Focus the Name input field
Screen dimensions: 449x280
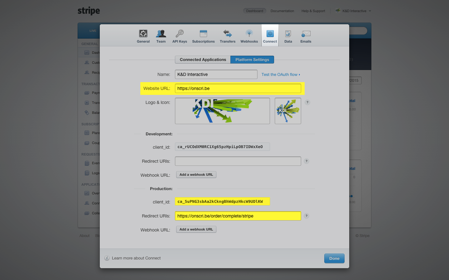click(216, 74)
